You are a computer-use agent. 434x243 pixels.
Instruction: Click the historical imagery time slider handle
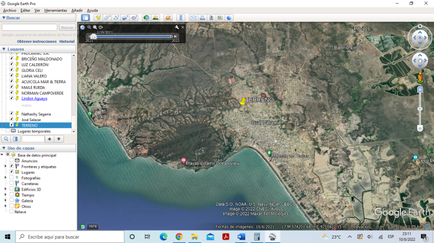click(x=93, y=36)
